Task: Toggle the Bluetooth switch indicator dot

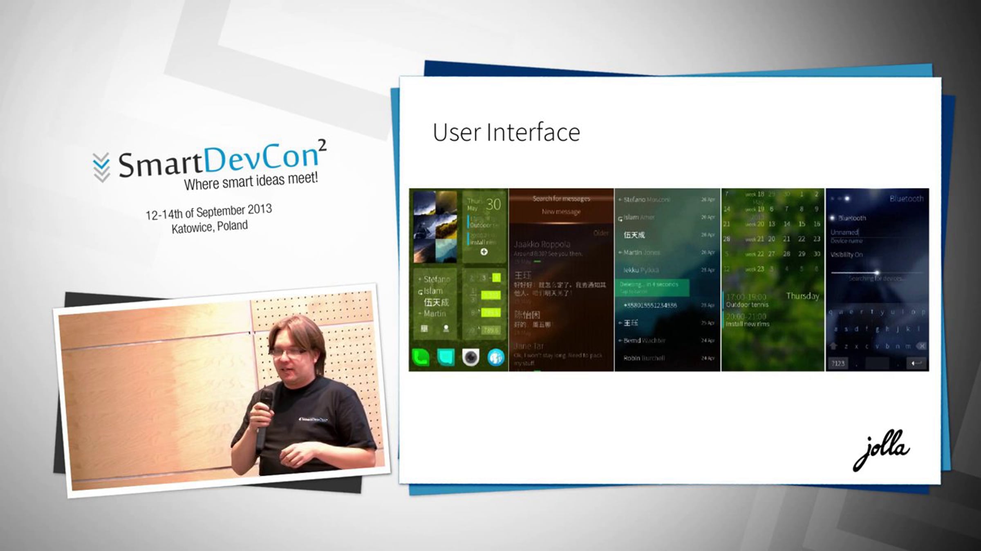Action: click(x=832, y=218)
